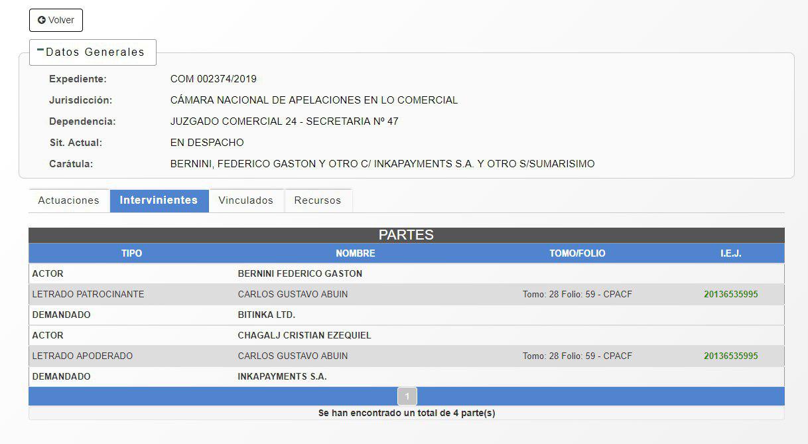Switch to the Vinculados tab
This screenshot has height=444, width=808.
(x=246, y=200)
